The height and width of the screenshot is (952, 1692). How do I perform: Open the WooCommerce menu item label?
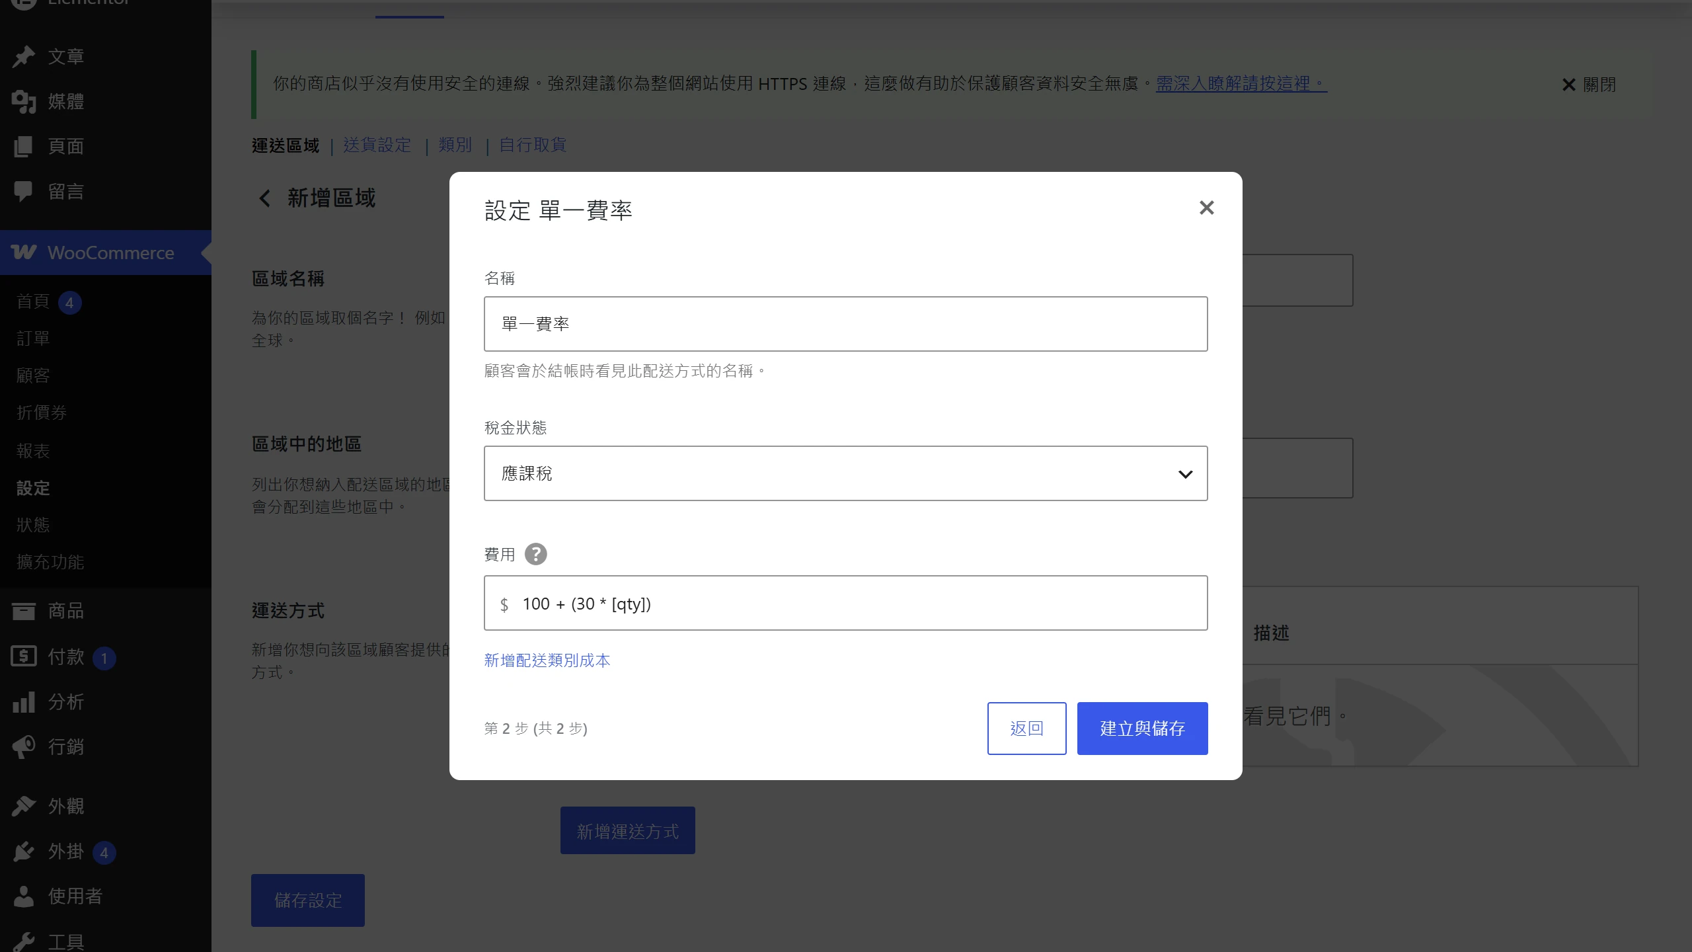pos(111,253)
